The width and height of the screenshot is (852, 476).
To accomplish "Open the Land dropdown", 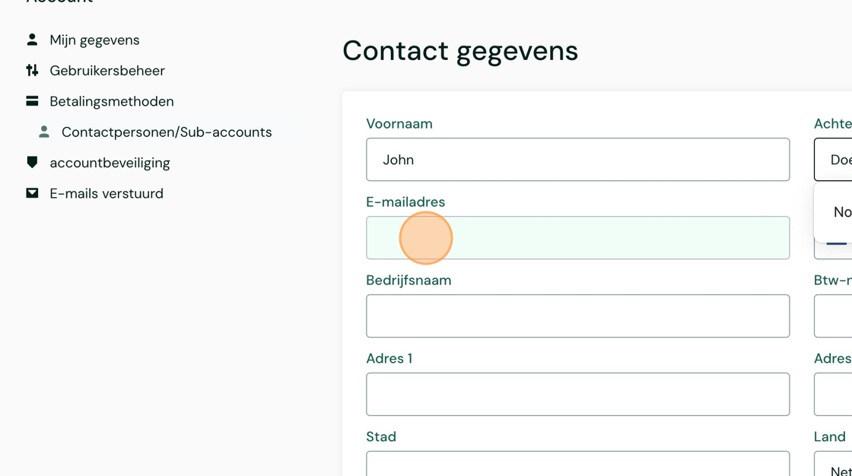I will tap(834, 465).
